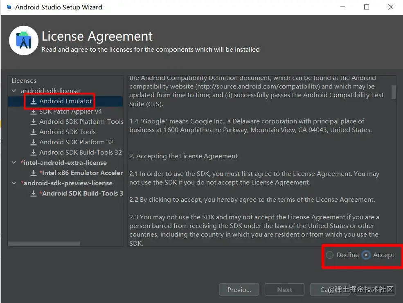Click download icon beside SDK Patch Applier v4

point(34,112)
